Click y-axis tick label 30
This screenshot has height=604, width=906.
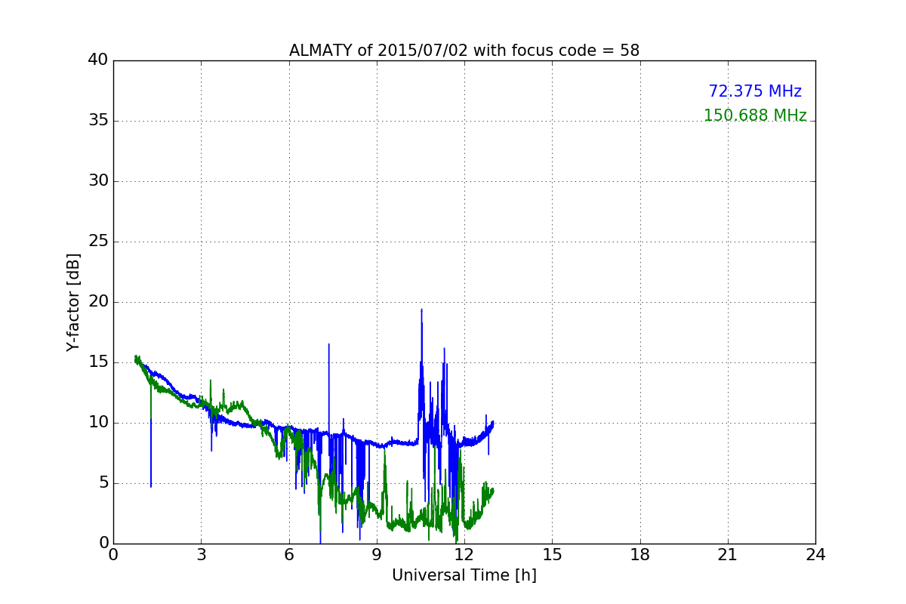click(x=98, y=181)
